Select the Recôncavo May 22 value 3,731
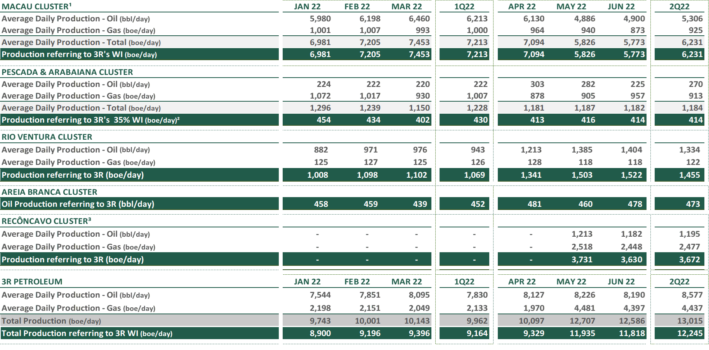 click(582, 260)
